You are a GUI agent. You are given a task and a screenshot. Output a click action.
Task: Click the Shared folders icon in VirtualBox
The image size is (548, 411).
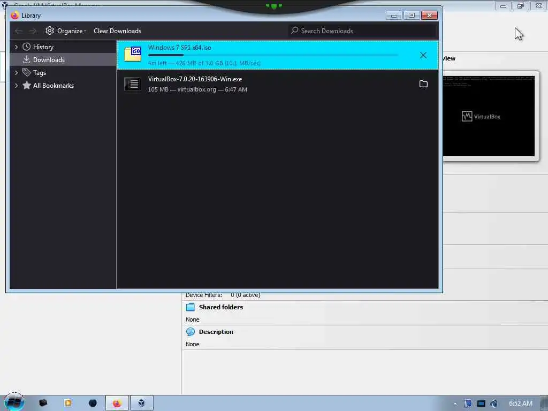click(x=191, y=307)
